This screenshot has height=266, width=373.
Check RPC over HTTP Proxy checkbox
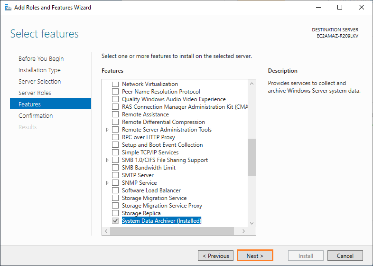point(115,137)
